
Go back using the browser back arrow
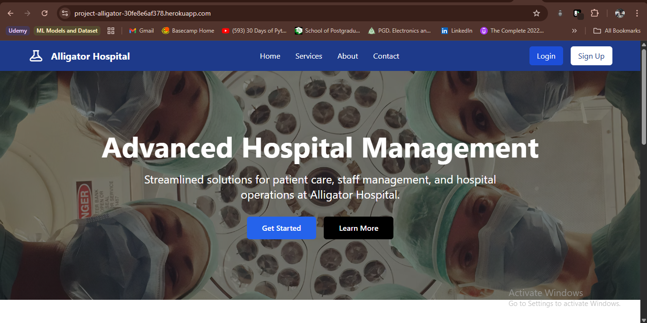10,13
